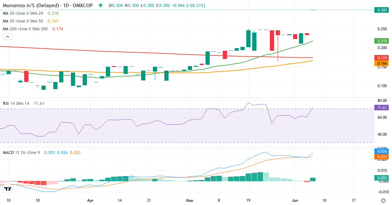Select the MA 200 close indicator legend
Viewport: 392px width, 205px height.
[25, 29]
